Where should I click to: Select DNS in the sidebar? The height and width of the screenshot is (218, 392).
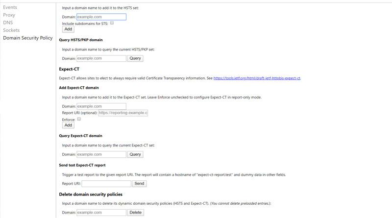pyautogui.click(x=8, y=23)
